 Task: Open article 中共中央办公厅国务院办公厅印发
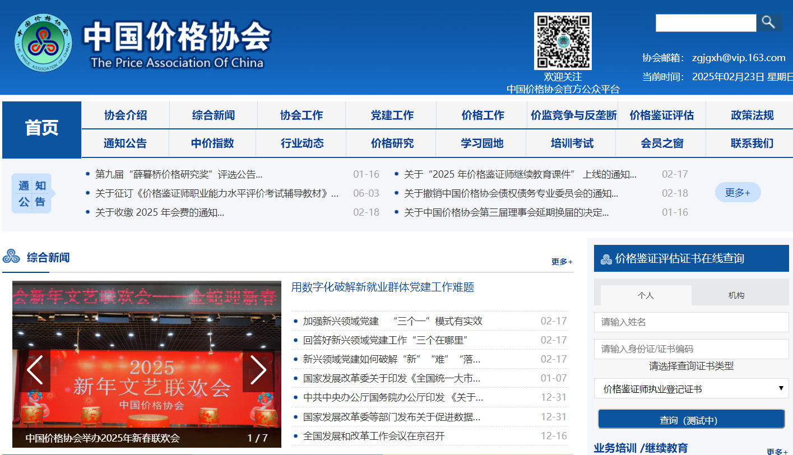point(393,397)
